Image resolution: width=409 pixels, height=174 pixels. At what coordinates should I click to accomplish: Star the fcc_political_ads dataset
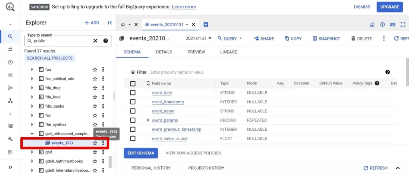[x=95, y=79]
